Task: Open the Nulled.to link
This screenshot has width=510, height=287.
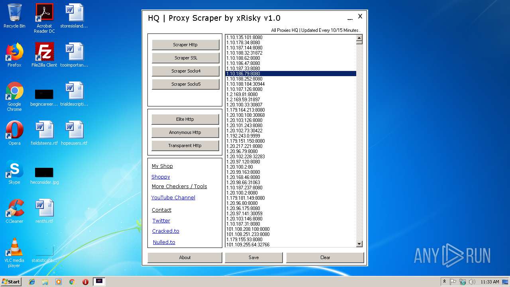Action: (x=164, y=242)
